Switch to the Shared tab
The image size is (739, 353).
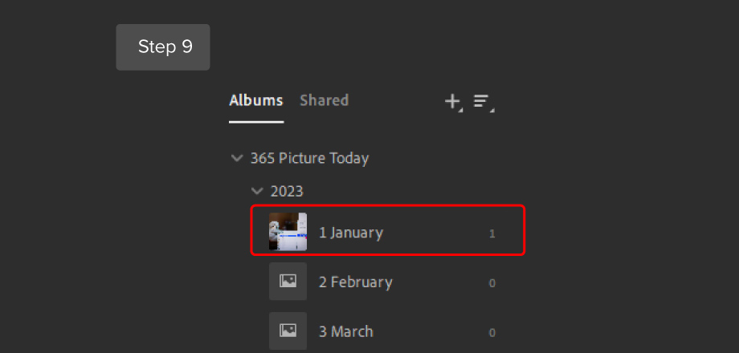pos(325,100)
